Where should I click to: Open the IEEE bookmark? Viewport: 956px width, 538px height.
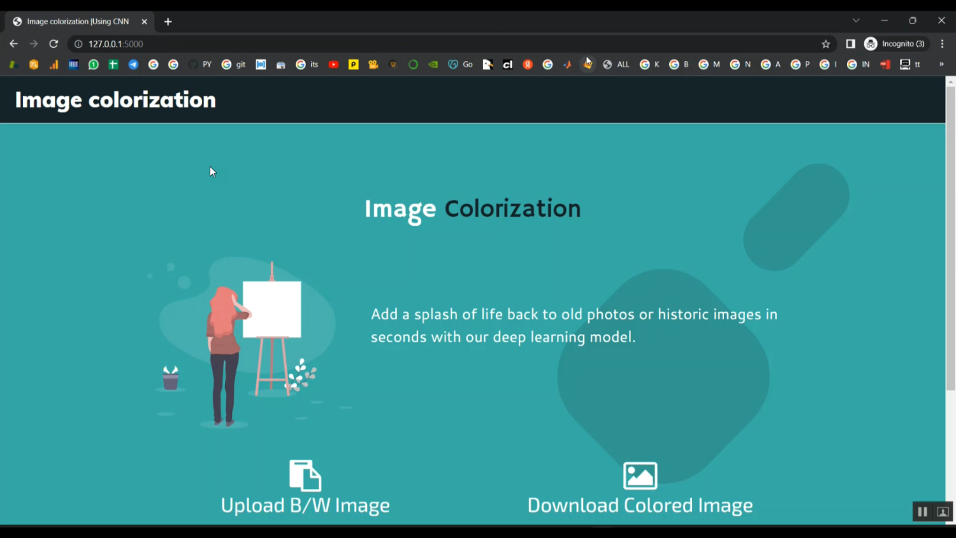click(x=74, y=64)
